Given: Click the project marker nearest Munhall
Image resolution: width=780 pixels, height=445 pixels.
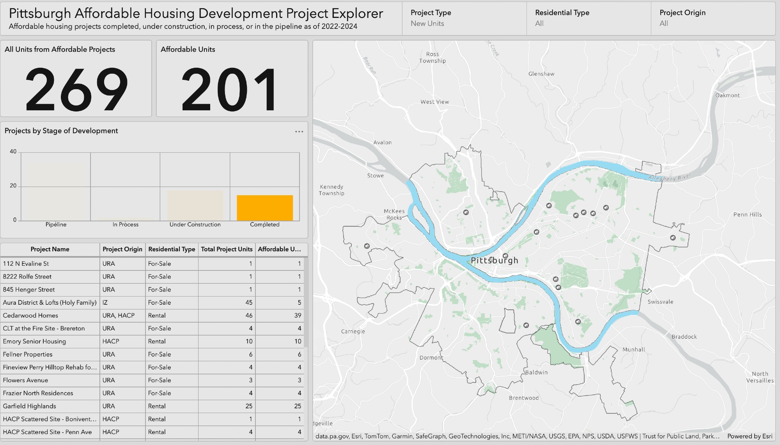Looking at the screenshot, I should tap(578, 321).
